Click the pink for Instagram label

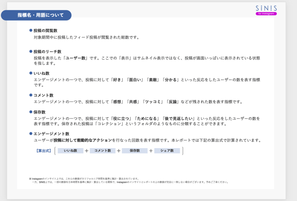pos(266,14)
